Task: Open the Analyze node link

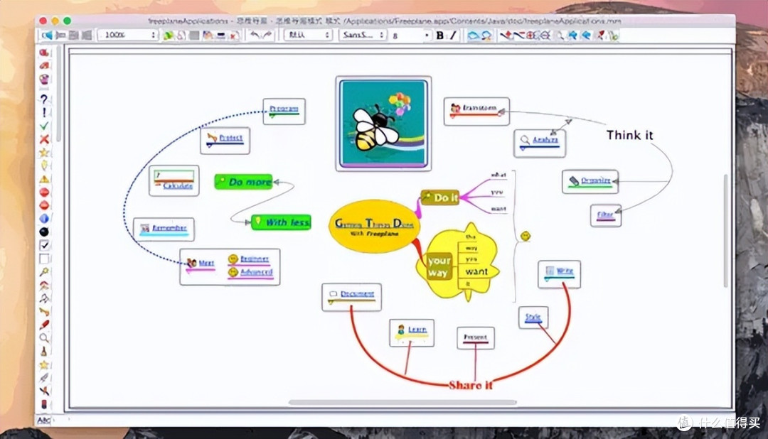Action: point(545,139)
